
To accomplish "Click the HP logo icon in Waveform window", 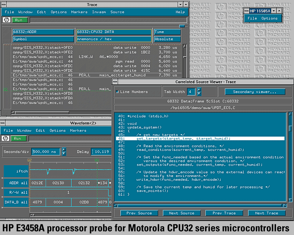I will pos(6,138).
